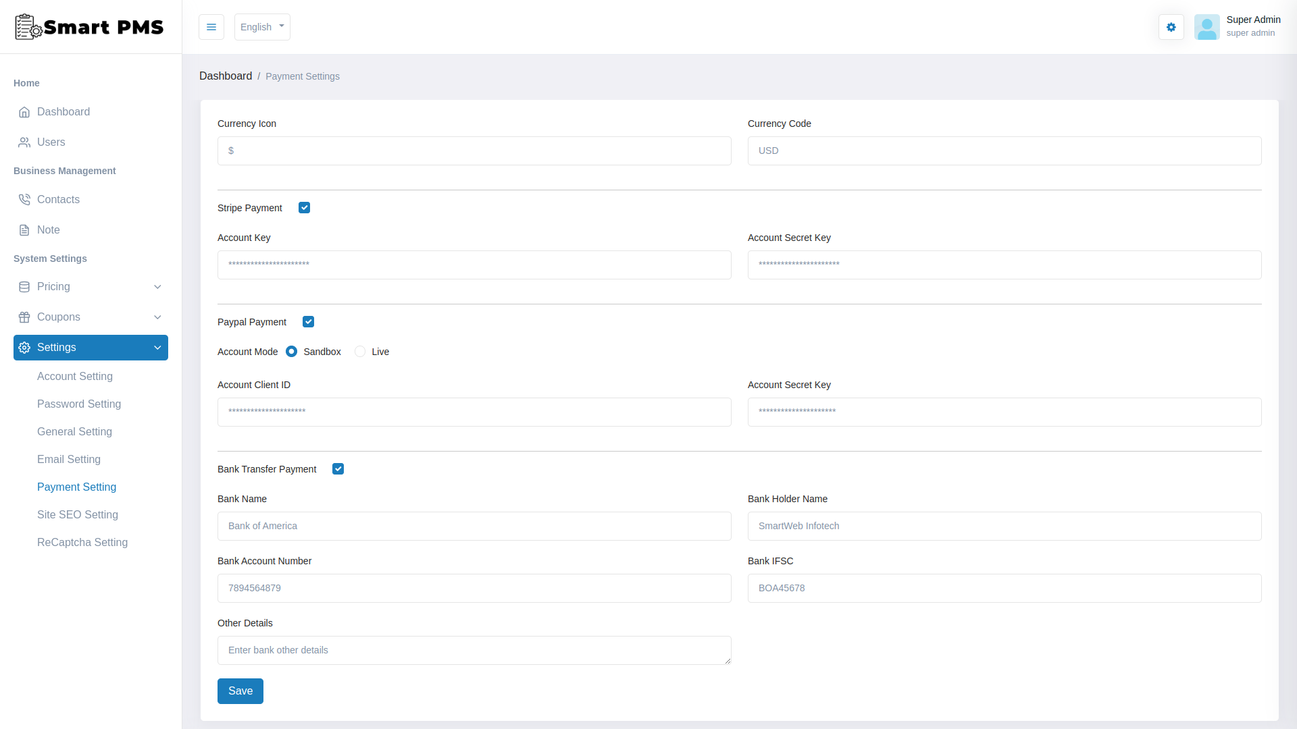Click the Pricing invoice icon
The width and height of the screenshot is (1297, 729).
tap(24, 286)
